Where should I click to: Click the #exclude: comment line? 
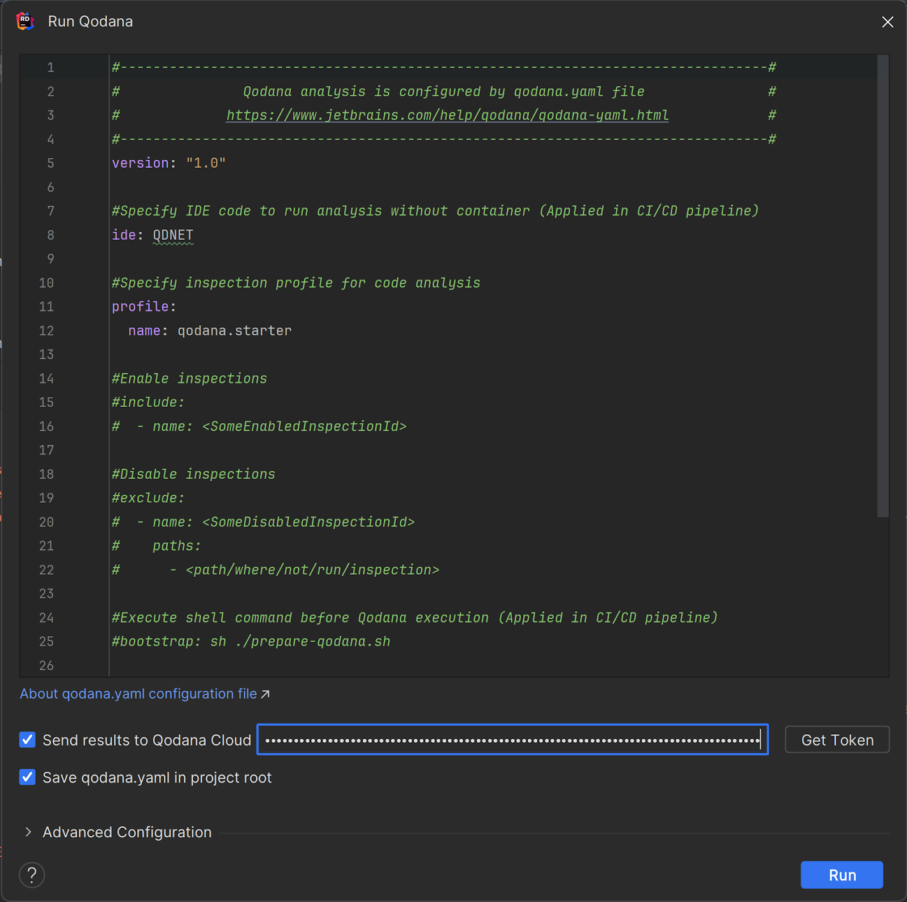click(148, 498)
